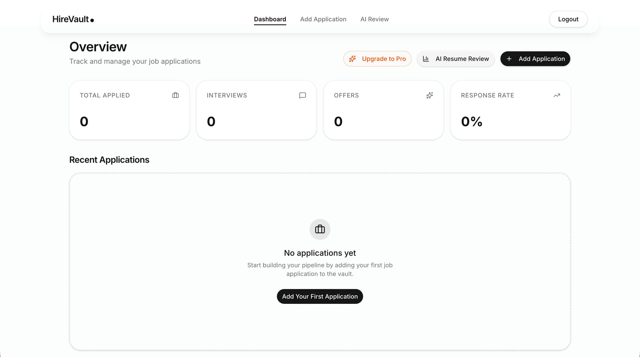640x357 pixels.
Task: Click 'Track and manage your job applications' subtitle
Action: click(135, 61)
